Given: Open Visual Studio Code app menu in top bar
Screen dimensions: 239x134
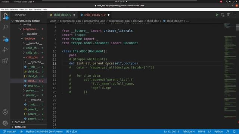Looking at the screenshot, I should pyautogui.click(x=24, y=1).
